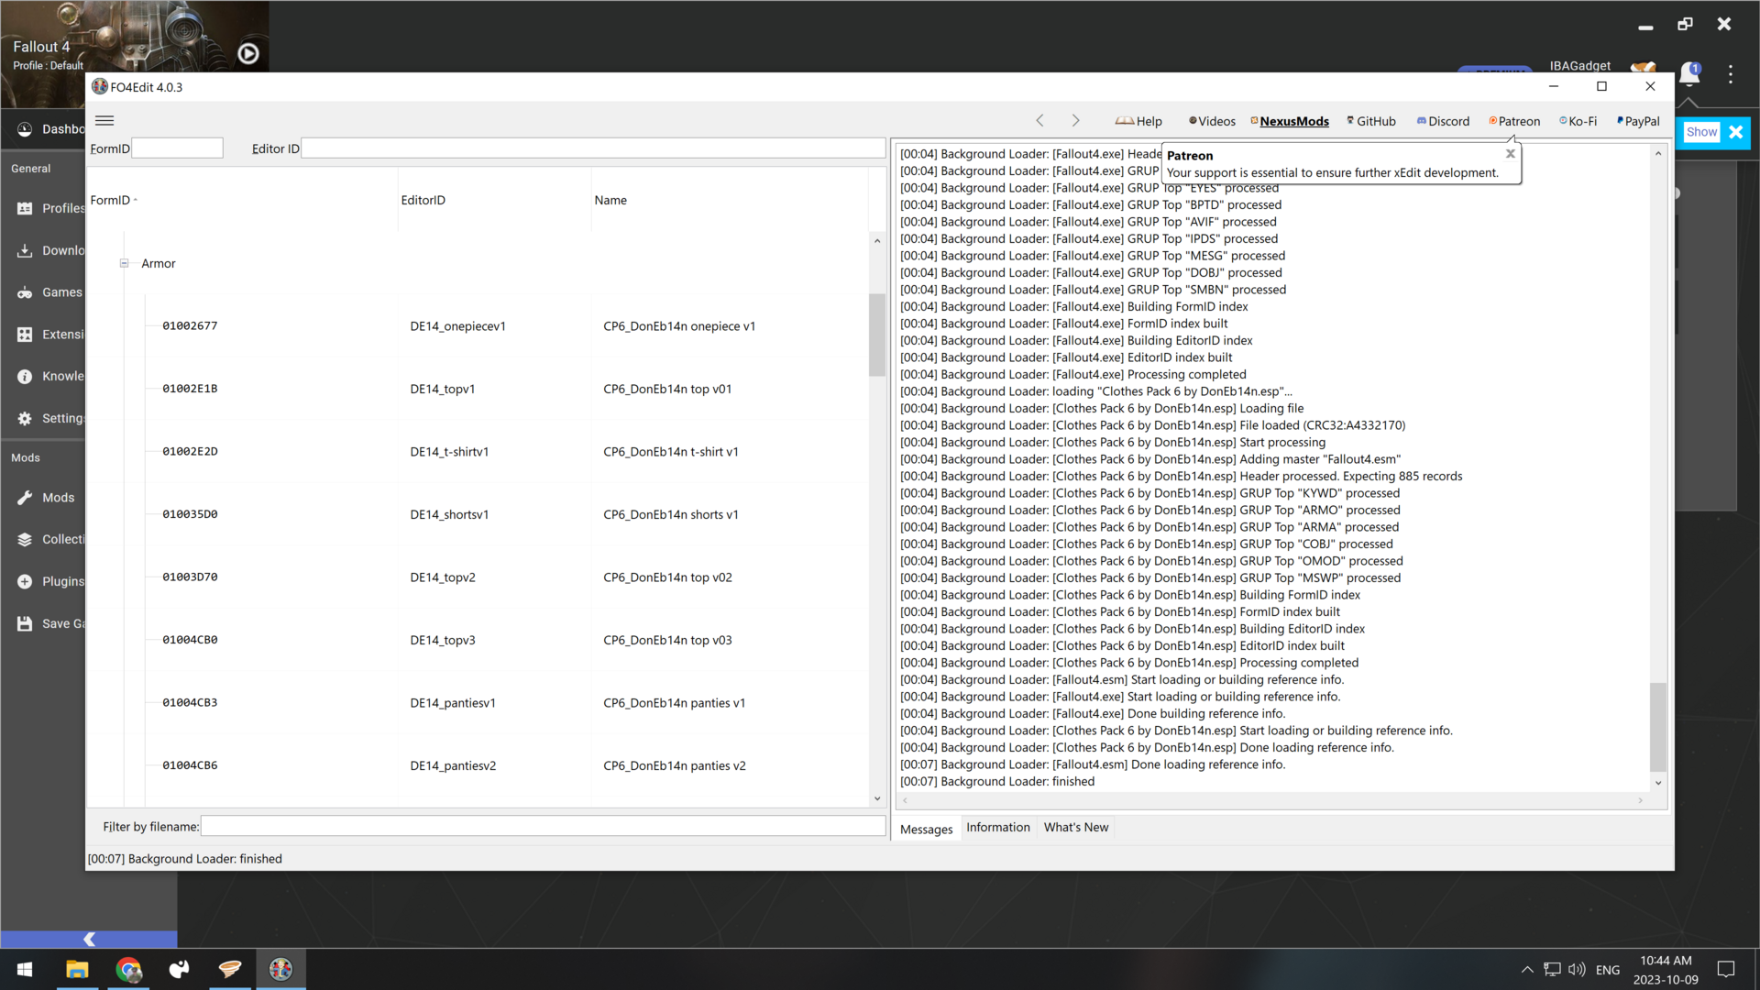Collapse the Armor tree group

(124, 263)
